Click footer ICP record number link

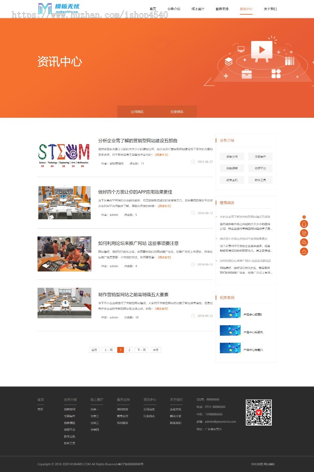[130, 464]
